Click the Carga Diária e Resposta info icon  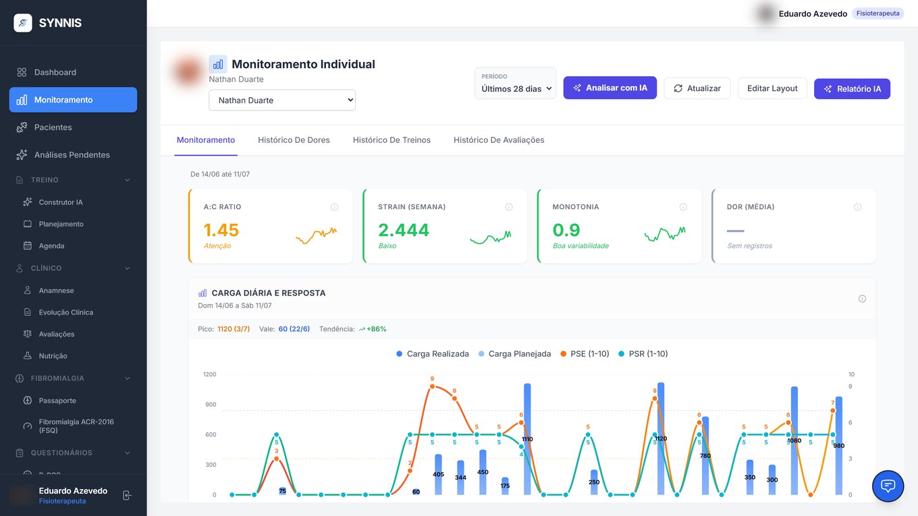click(862, 299)
